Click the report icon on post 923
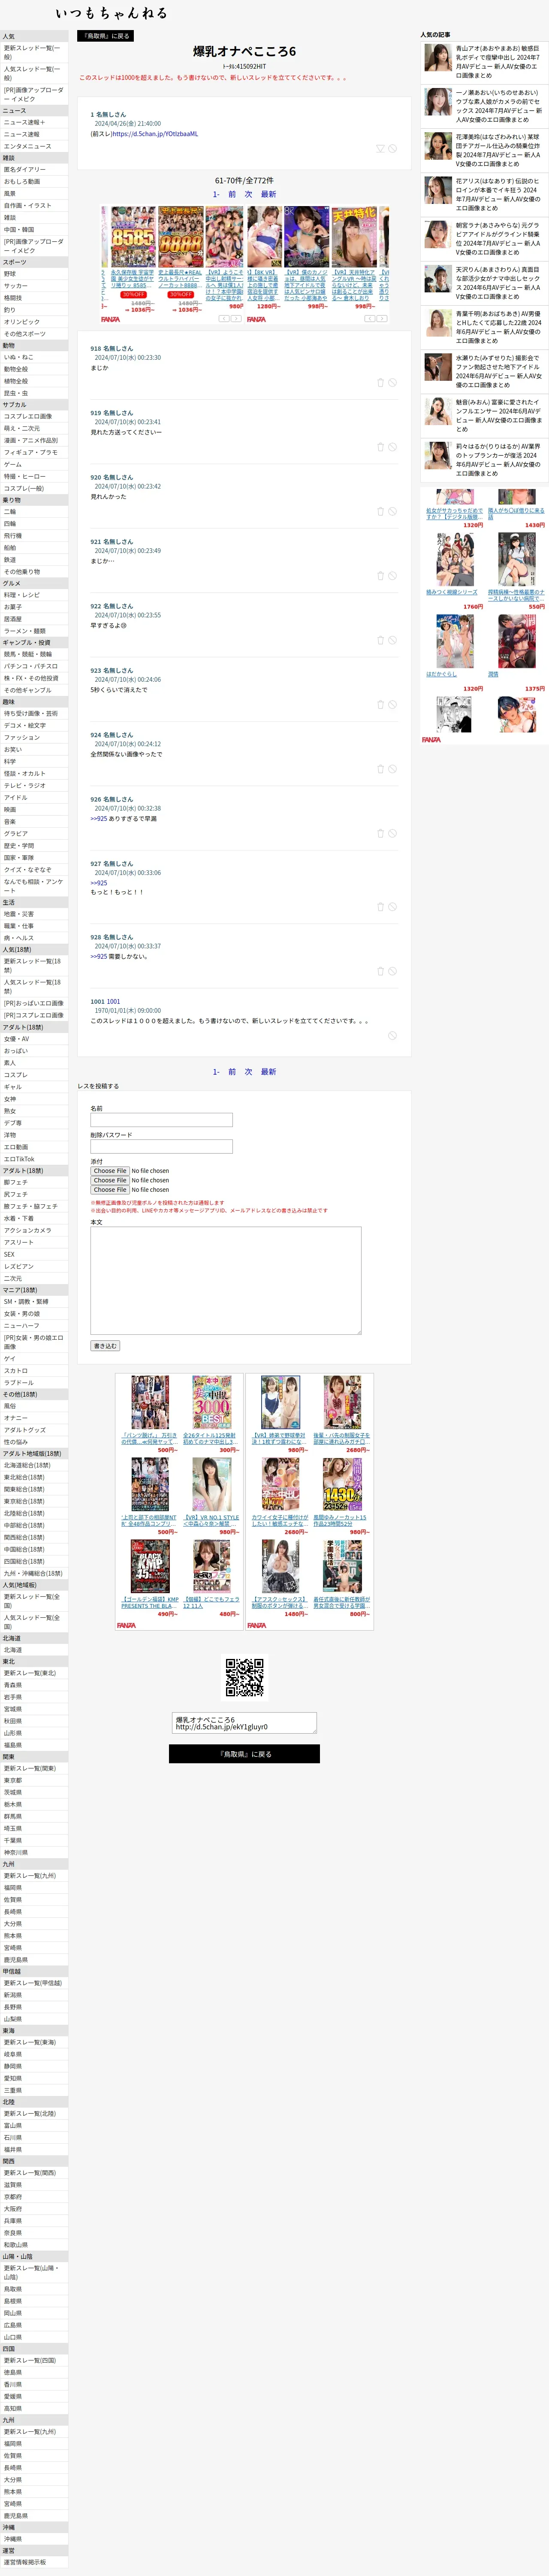The height and width of the screenshot is (2576, 549). point(392,705)
